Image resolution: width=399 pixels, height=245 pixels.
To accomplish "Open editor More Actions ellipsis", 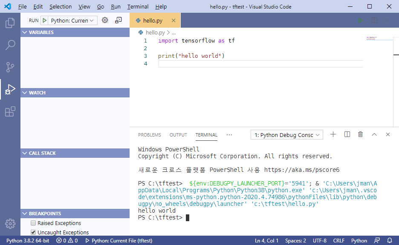I will [x=387, y=20].
